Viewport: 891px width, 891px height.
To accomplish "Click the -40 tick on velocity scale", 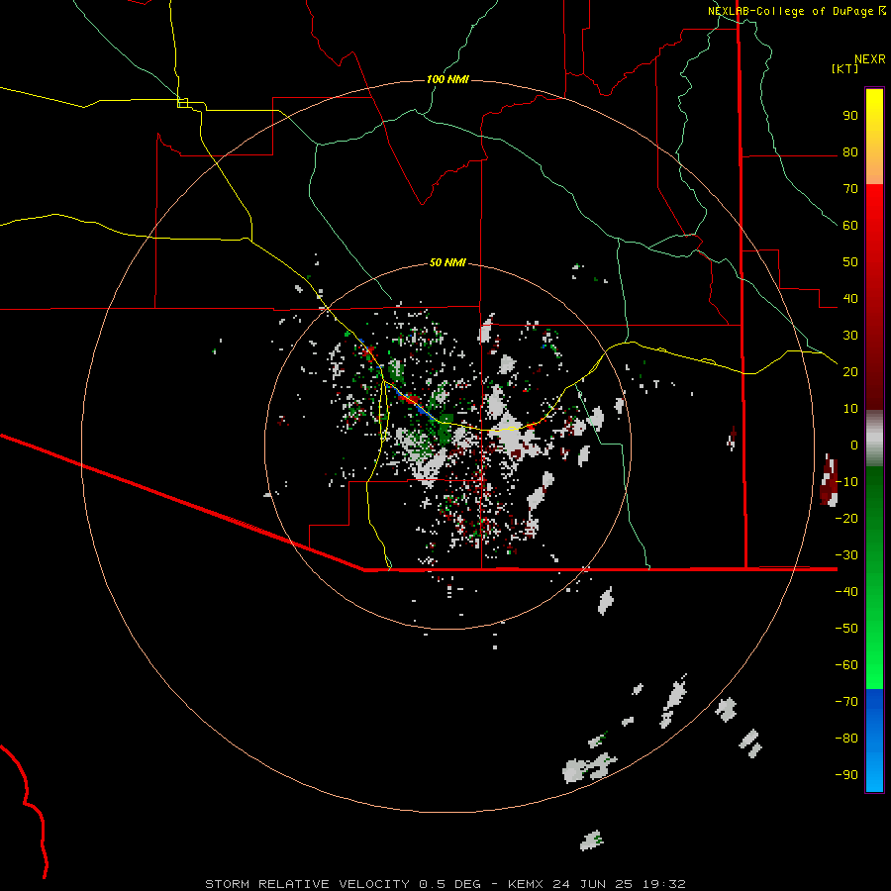I will pyautogui.click(x=846, y=592).
